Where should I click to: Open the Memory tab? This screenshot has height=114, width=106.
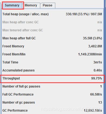(x=31, y=5)
